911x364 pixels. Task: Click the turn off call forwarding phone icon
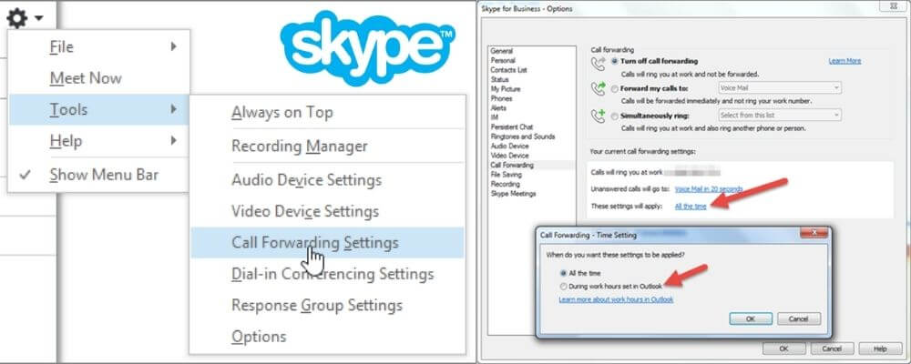598,63
